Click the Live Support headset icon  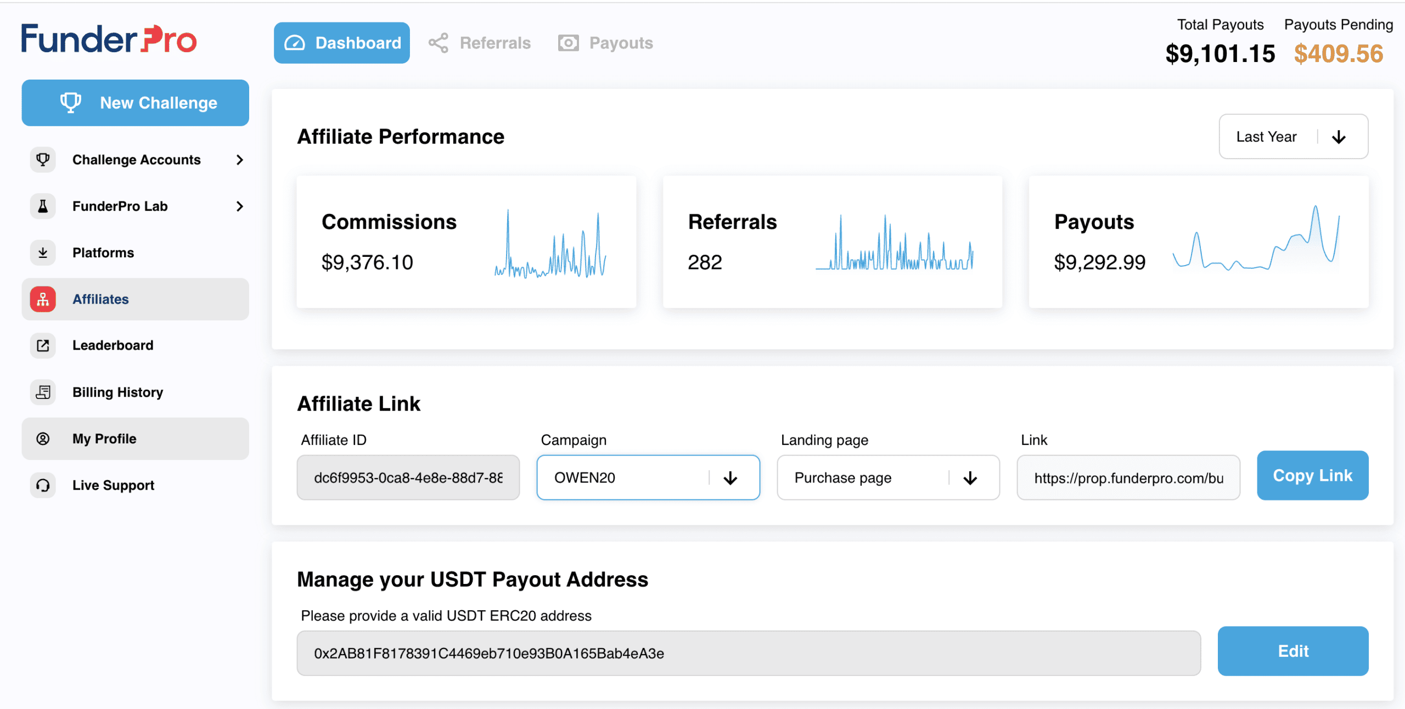43,486
